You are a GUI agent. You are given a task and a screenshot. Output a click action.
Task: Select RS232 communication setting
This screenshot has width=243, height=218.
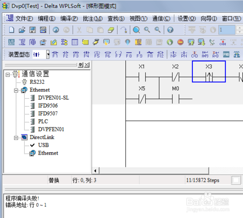(37, 82)
